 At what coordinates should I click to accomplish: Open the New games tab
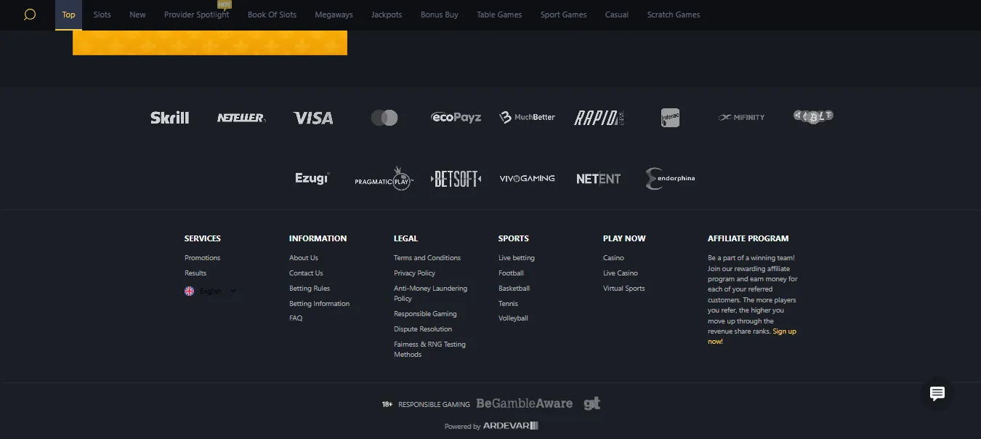(137, 15)
